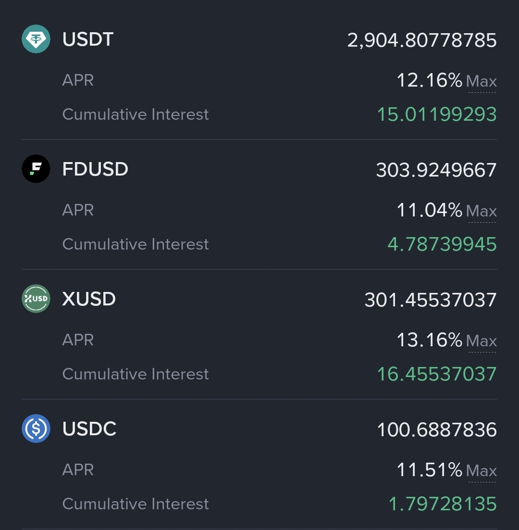The height and width of the screenshot is (530, 519).
Task: Click the USDT balance 2,904.80778785
Action: (422, 40)
